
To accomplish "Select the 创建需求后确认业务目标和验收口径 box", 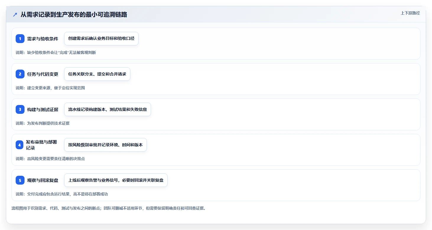I will tap(101, 39).
